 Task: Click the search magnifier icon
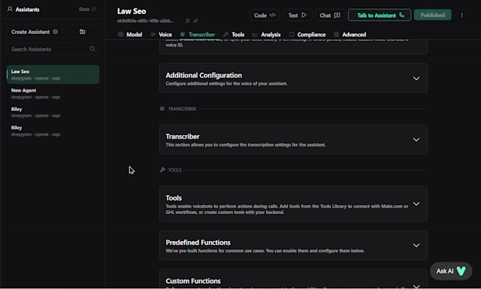point(93,49)
